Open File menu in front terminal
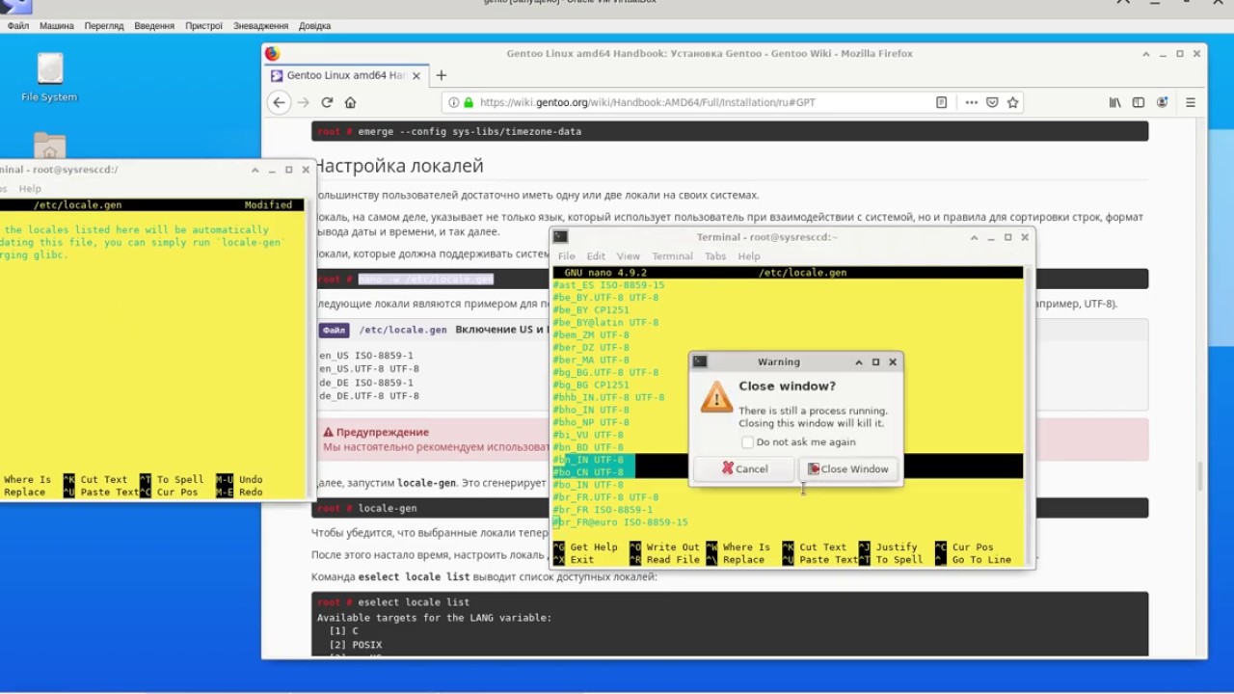1234x694 pixels. click(x=567, y=256)
